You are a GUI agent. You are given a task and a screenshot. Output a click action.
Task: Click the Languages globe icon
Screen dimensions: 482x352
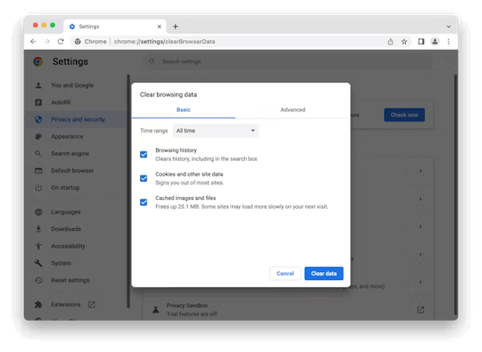coord(38,212)
